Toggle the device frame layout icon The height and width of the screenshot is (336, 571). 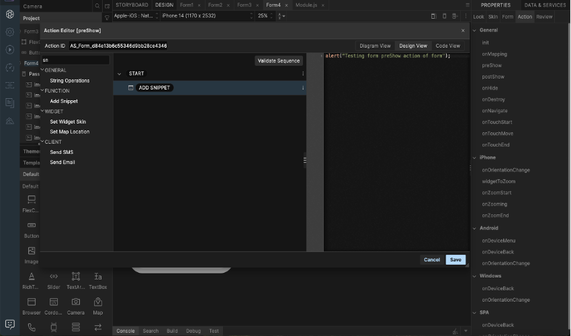433,16
